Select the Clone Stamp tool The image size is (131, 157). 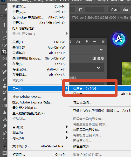5,86
